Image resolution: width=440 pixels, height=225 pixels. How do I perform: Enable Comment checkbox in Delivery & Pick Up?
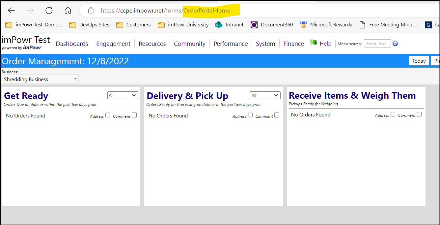click(x=277, y=115)
